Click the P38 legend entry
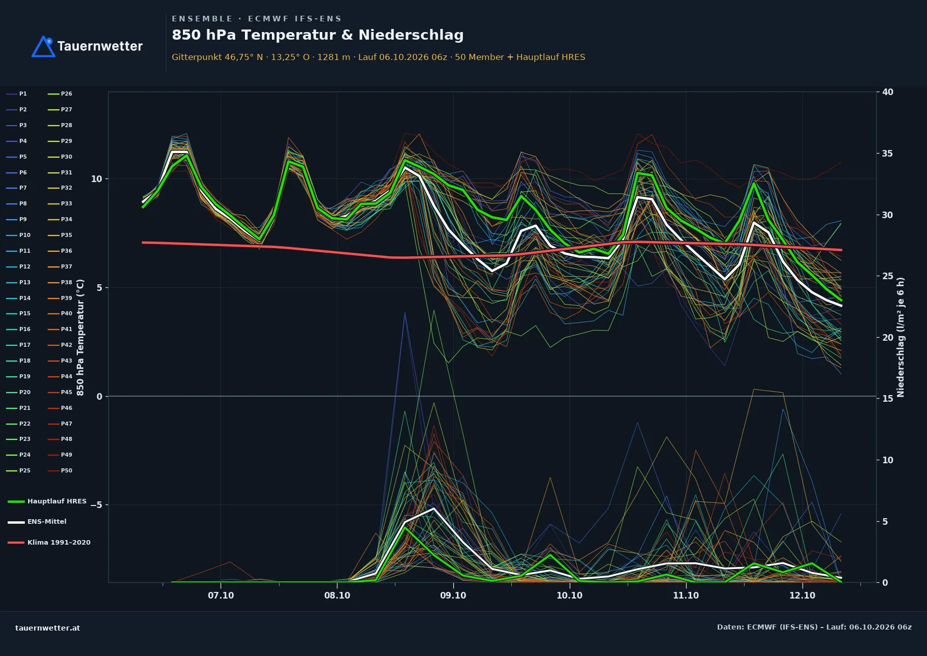Screen dimensions: 927x656 click(60, 282)
